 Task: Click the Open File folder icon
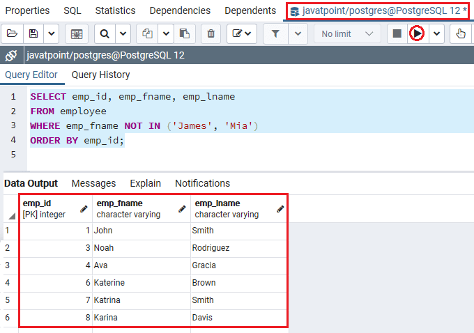coord(12,33)
